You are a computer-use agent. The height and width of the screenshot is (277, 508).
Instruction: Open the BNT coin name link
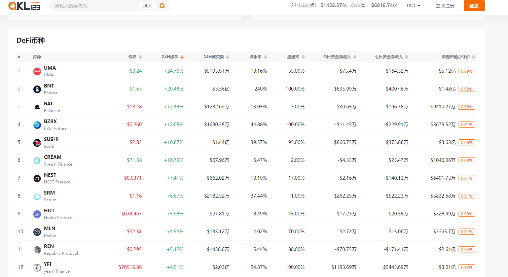[49, 86]
